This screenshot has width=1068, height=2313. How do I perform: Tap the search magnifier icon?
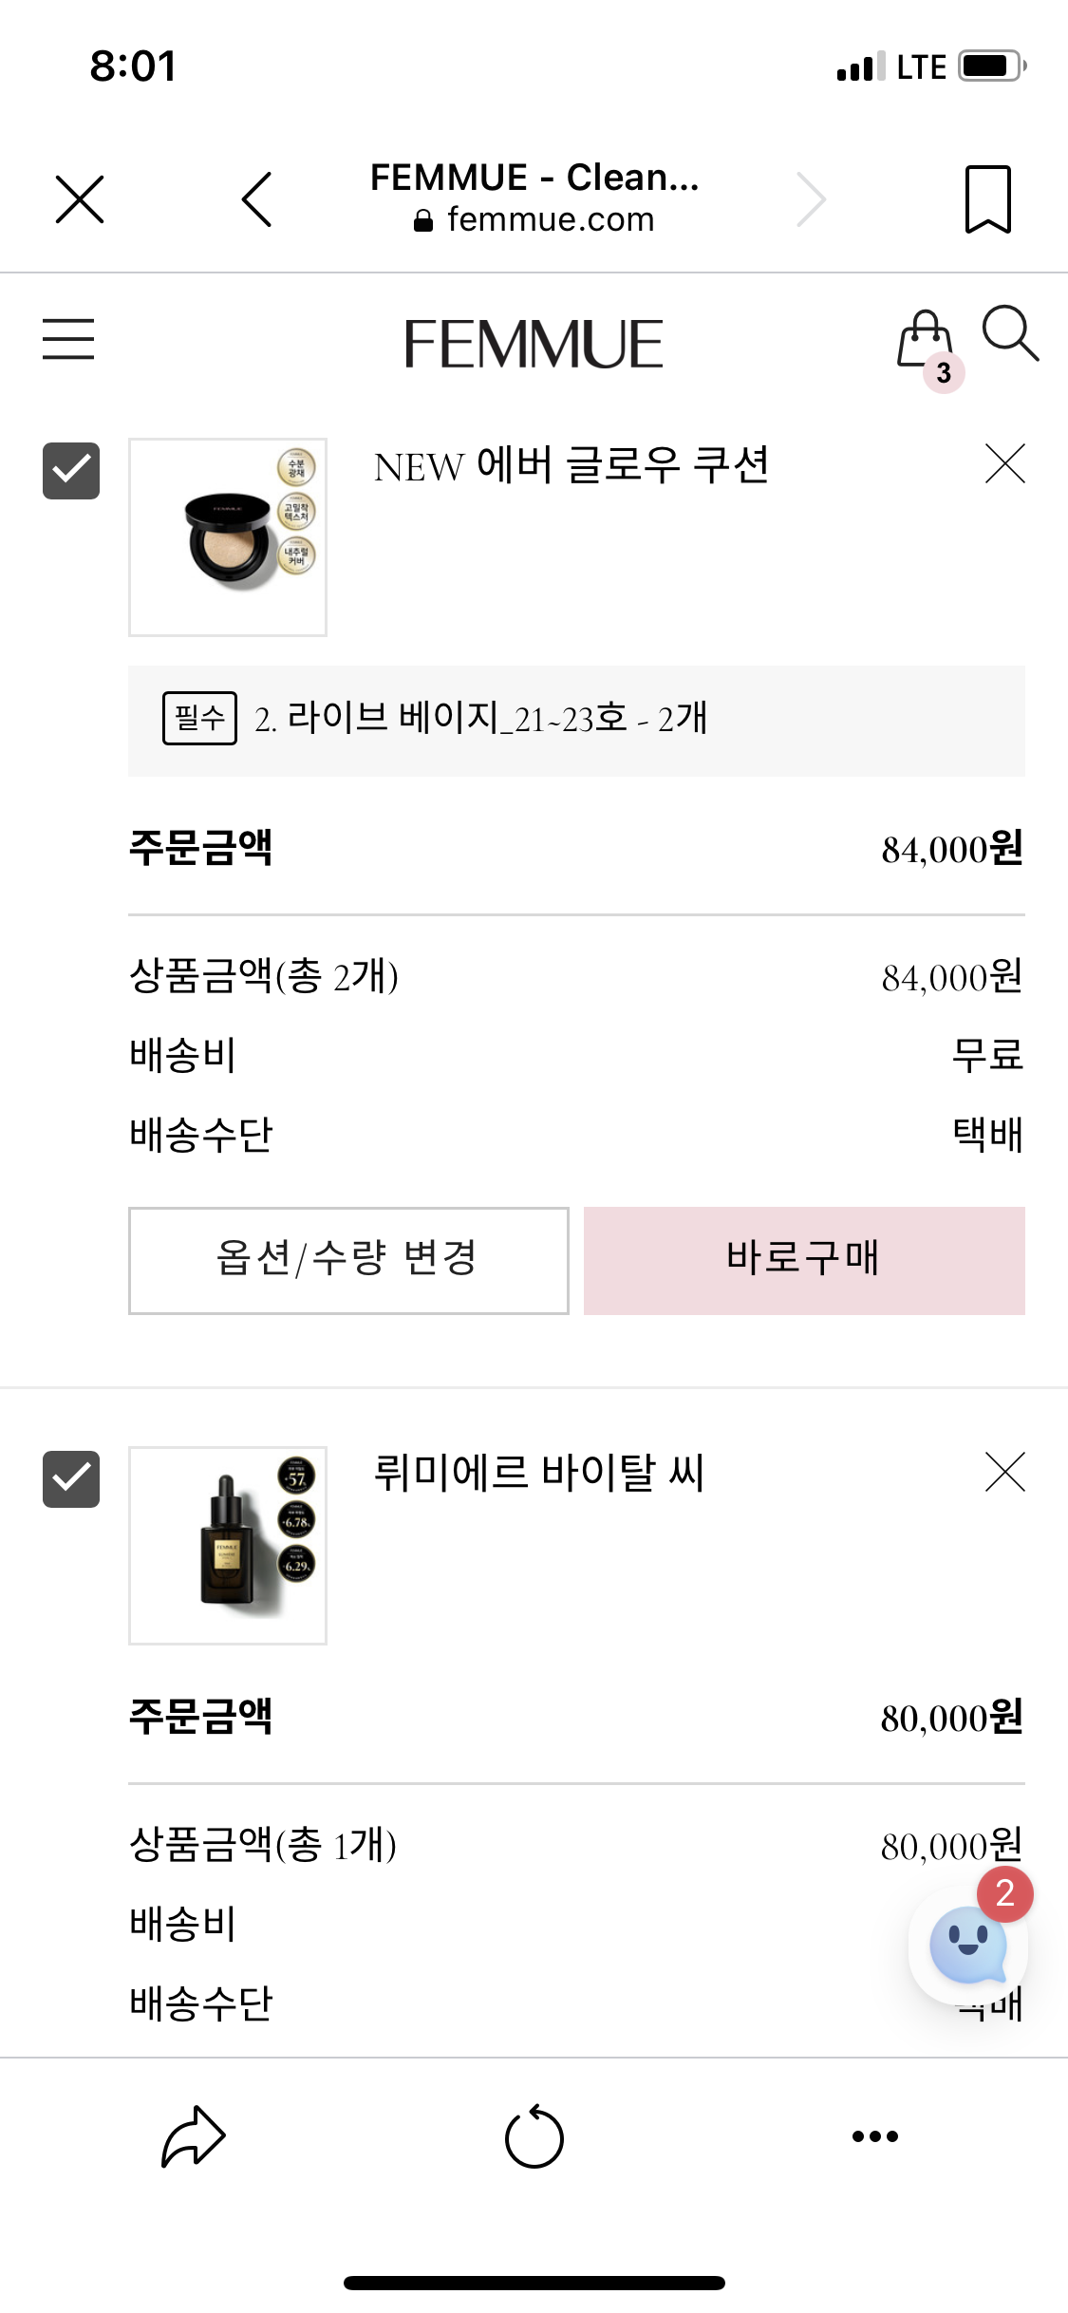pyautogui.click(x=1010, y=333)
